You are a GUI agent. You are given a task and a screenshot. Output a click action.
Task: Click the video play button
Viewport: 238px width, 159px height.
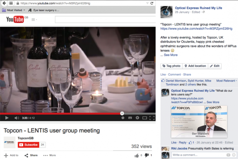pyautogui.click(x=6, y=118)
